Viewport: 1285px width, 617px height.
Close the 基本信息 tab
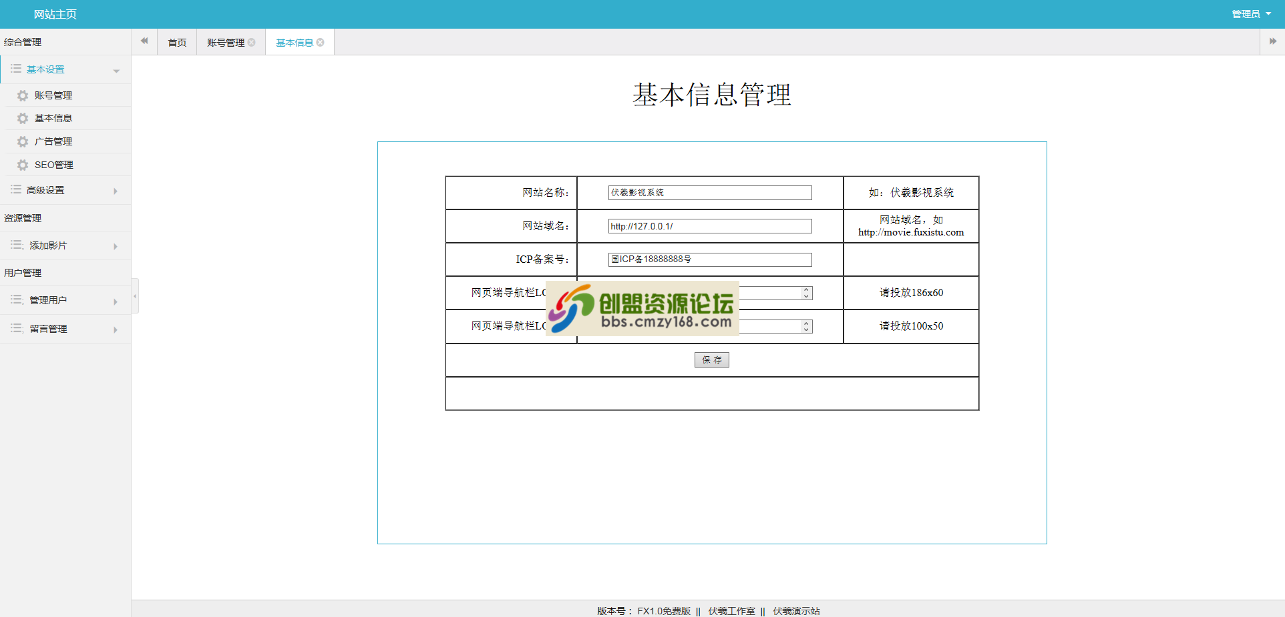coord(321,43)
